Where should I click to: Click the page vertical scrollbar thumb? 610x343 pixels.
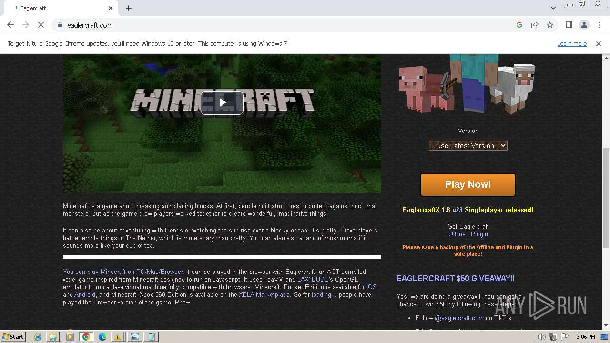[x=606, y=198]
